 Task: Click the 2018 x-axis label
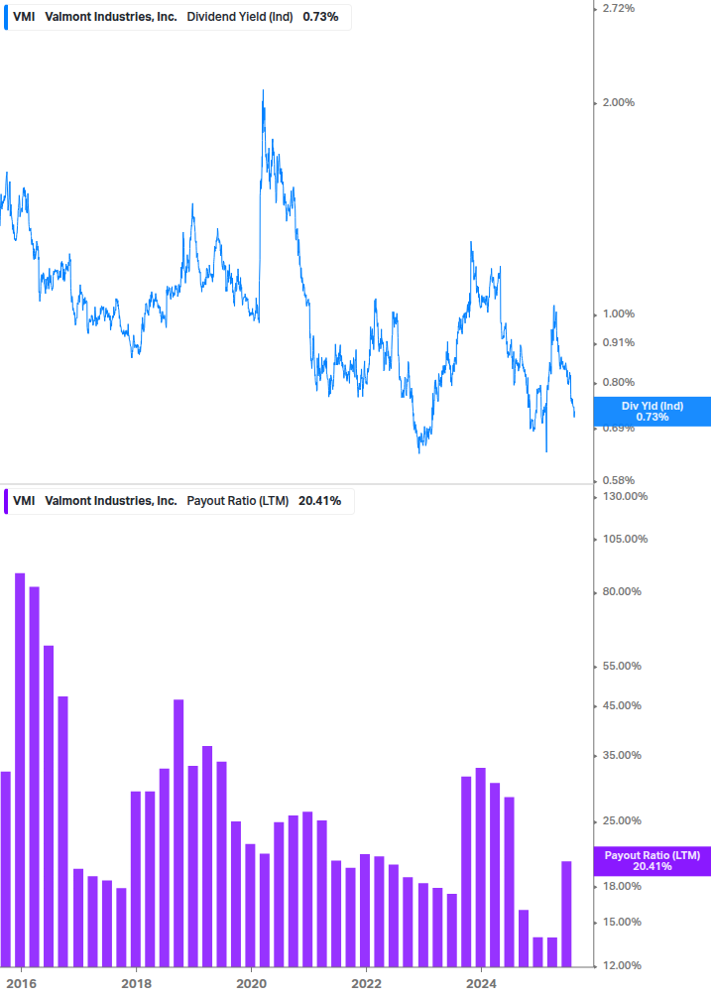pos(136,984)
